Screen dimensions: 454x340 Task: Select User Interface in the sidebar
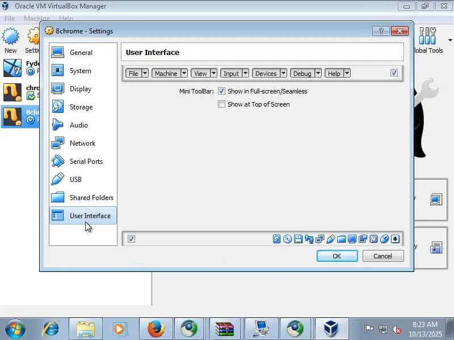83,216
